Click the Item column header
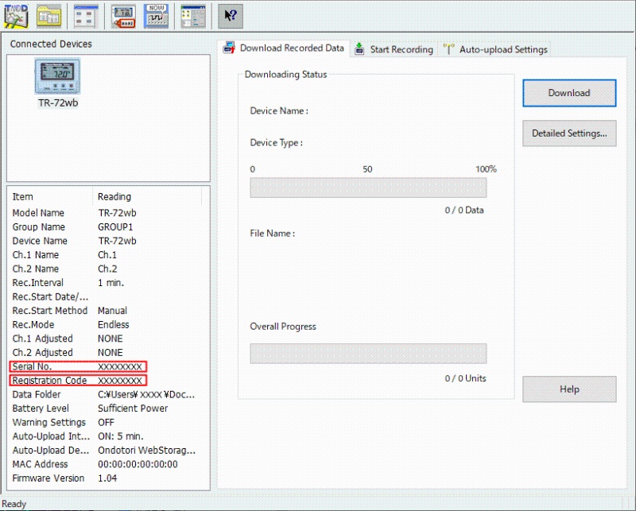Screen dimensions: 636x511 [51, 197]
